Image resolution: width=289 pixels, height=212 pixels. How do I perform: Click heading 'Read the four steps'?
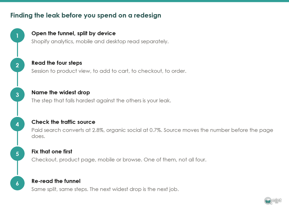pyautogui.click(x=57, y=63)
